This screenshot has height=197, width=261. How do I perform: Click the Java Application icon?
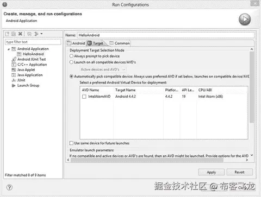tap(14, 75)
